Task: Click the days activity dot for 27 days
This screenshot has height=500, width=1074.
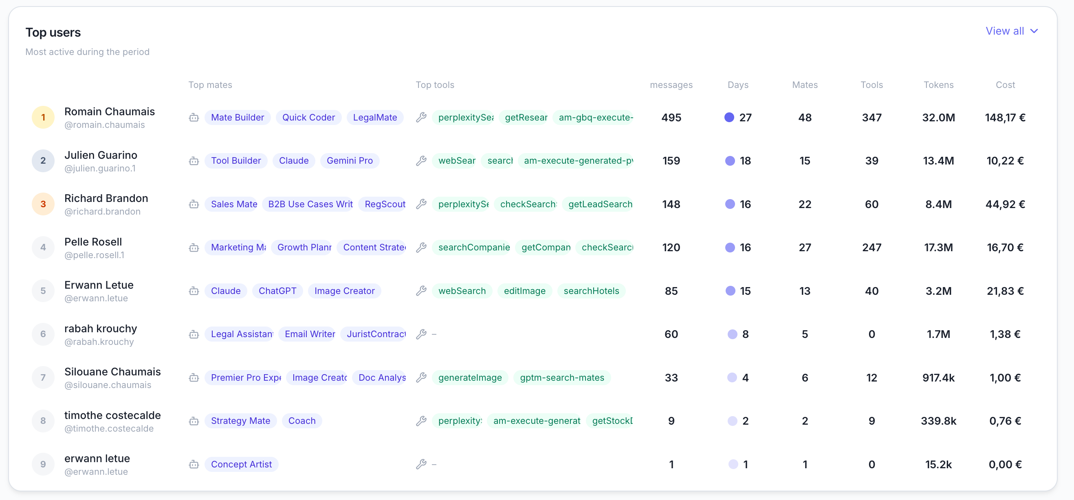Action: coord(729,118)
